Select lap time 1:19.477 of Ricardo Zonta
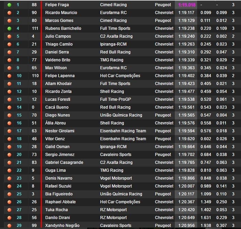Screen dimensions: 241x229 point(186,92)
